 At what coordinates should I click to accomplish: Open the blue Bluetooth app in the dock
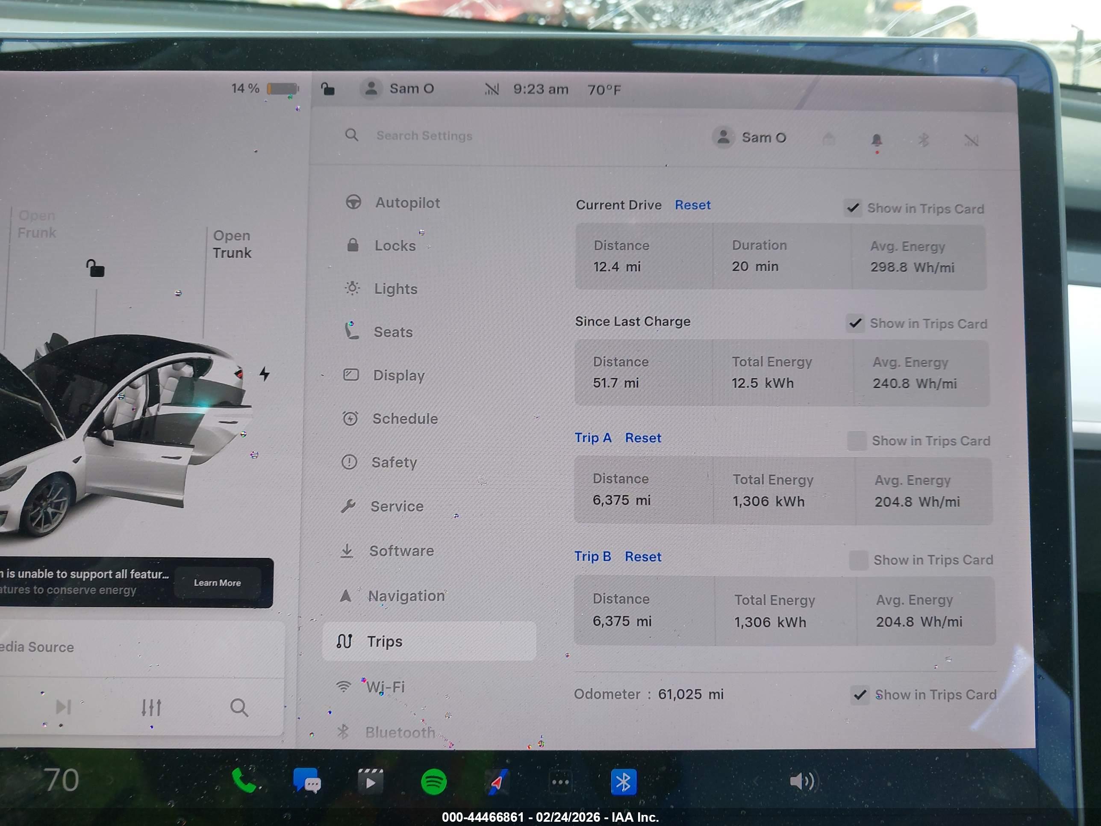(x=623, y=782)
